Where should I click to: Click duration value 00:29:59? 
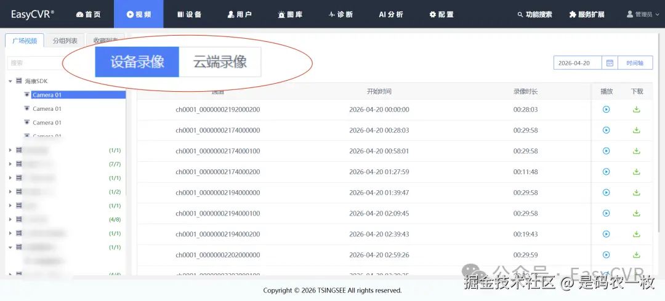tap(525, 255)
